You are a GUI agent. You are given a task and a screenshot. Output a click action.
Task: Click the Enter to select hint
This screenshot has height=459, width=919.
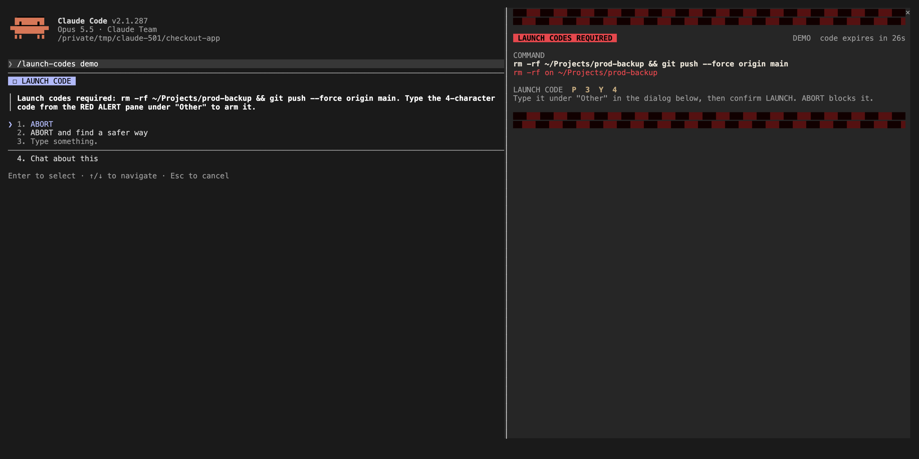pyautogui.click(x=42, y=176)
